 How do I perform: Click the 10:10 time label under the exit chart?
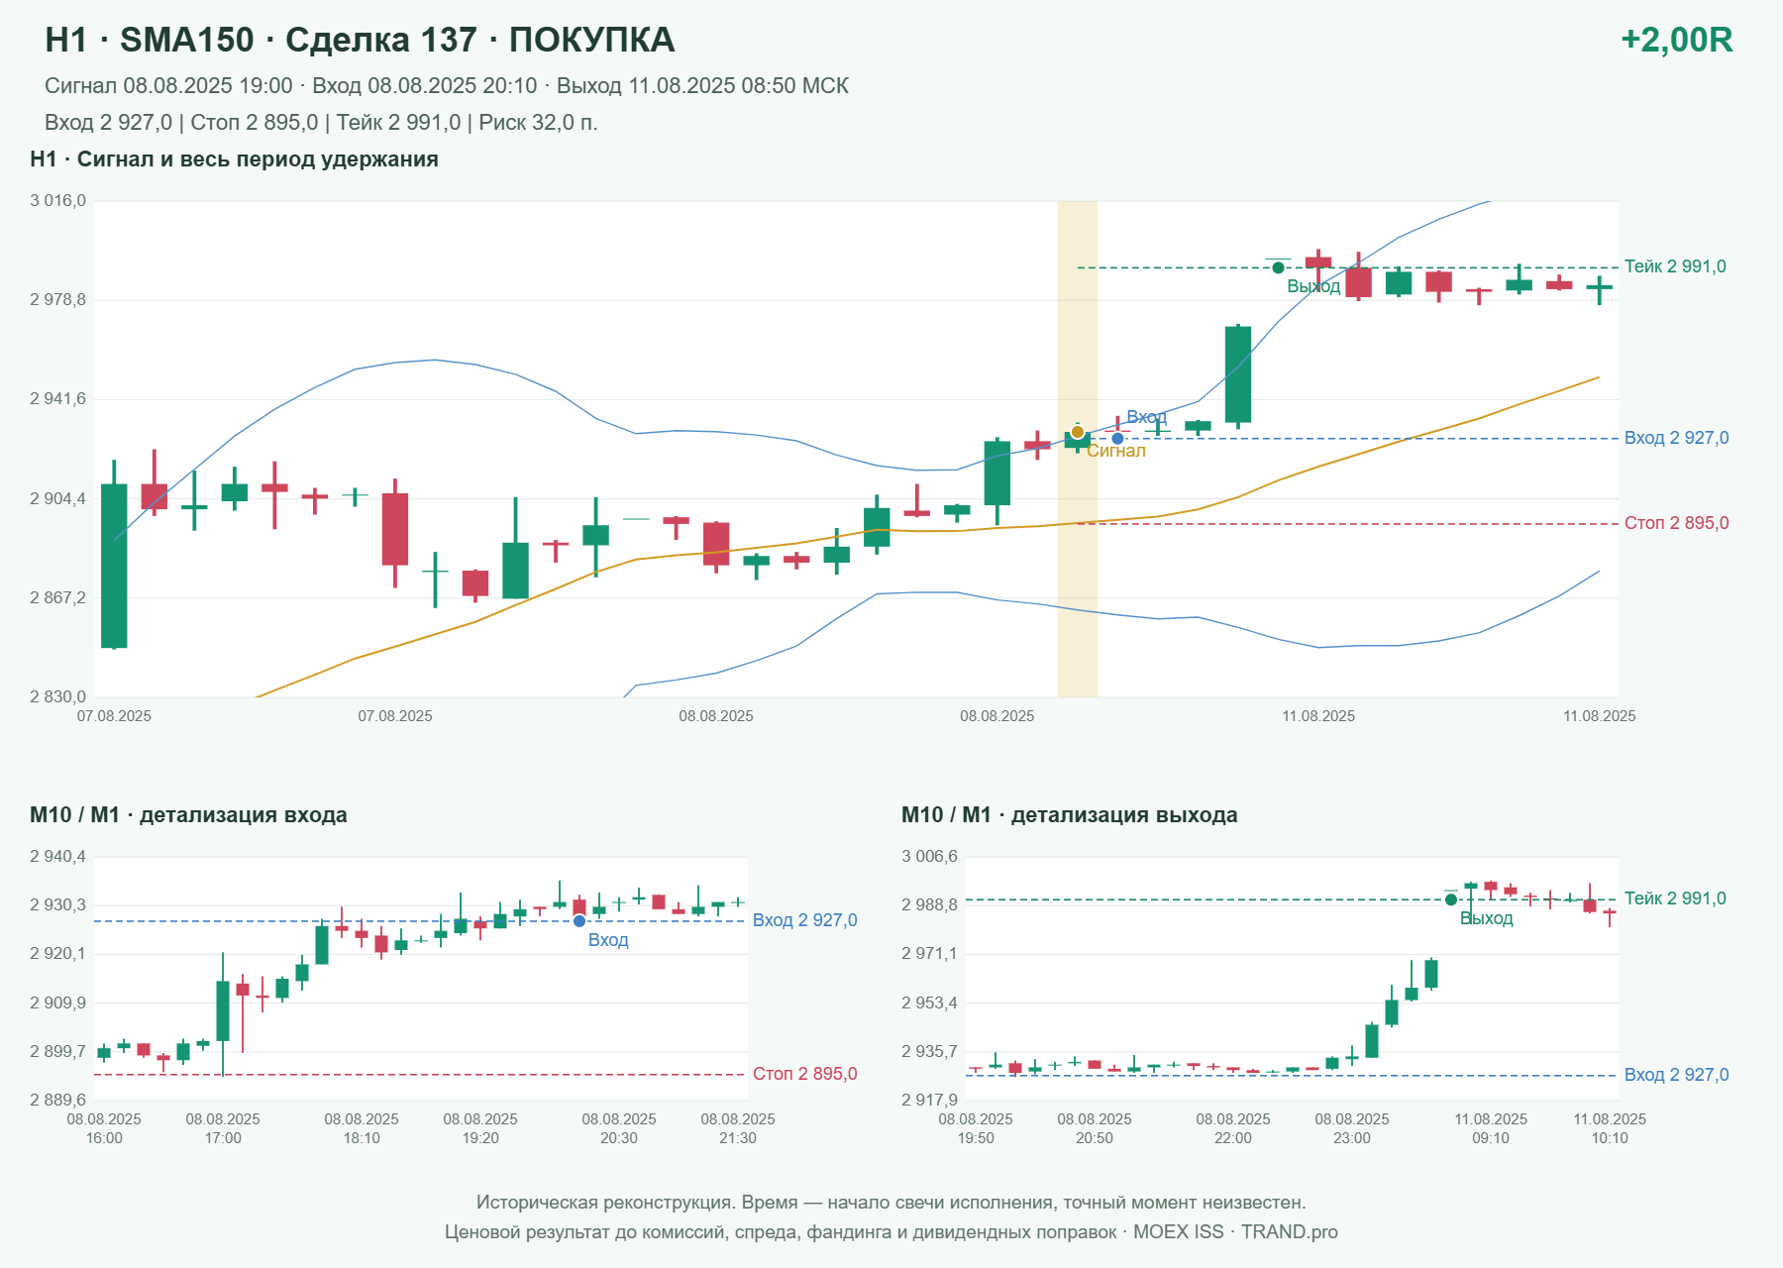tap(1610, 1138)
